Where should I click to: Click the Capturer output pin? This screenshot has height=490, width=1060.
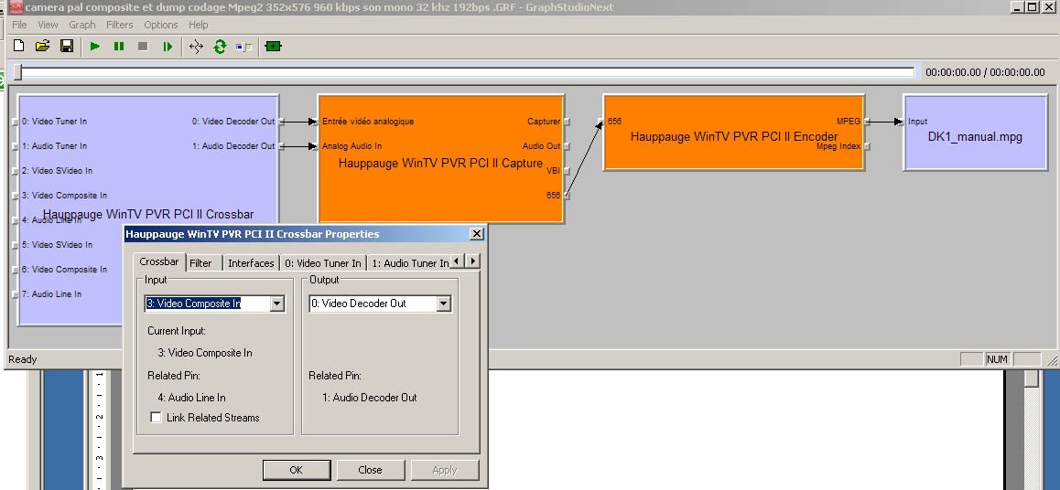tap(567, 122)
